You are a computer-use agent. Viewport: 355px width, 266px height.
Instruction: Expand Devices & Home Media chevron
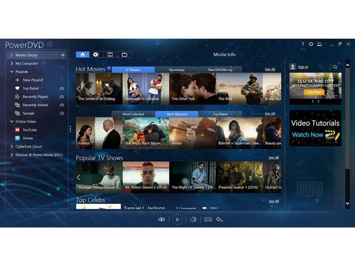tap(12, 155)
